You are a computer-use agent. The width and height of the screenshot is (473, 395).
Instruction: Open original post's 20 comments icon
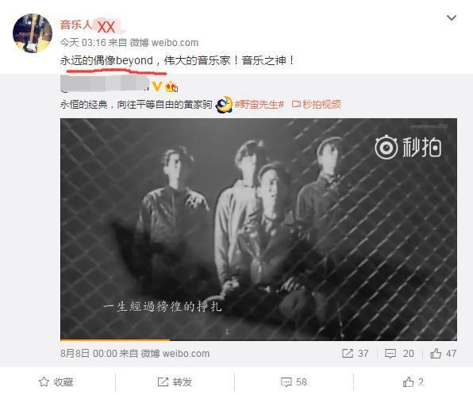point(399,354)
